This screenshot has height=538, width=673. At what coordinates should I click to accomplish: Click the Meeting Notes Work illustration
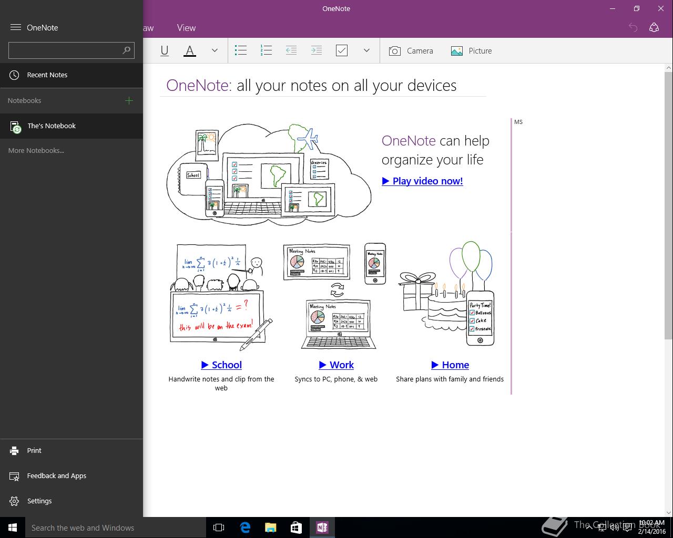[x=335, y=296]
